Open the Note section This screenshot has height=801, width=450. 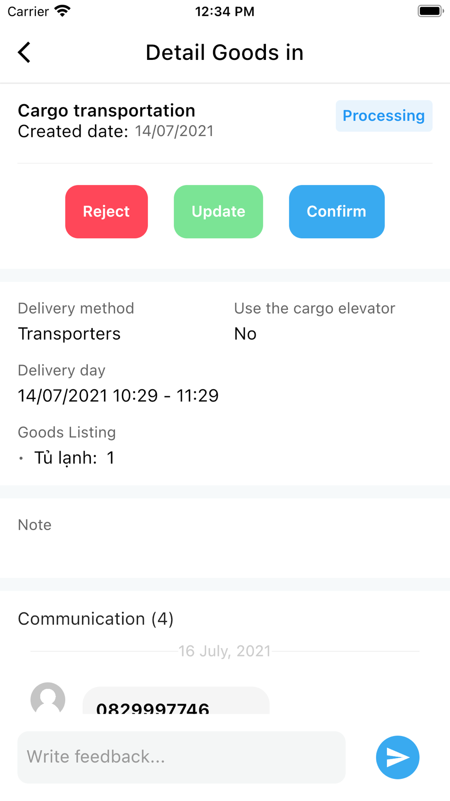(x=35, y=525)
